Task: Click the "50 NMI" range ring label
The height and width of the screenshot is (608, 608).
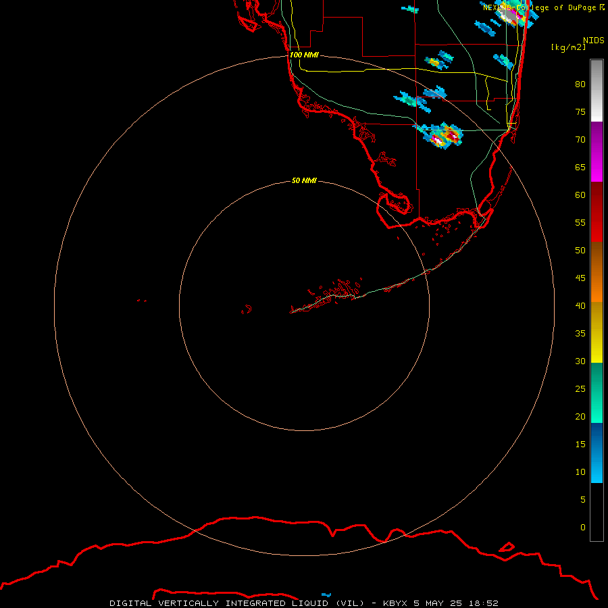Action: [304, 180]
